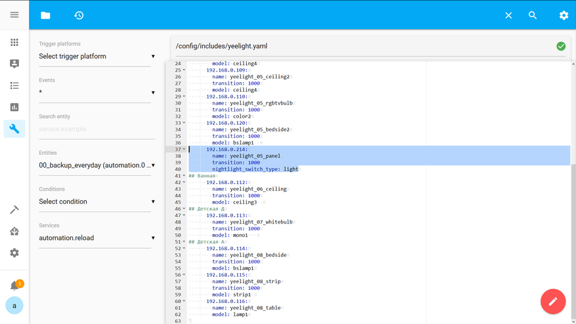Image resolution: width=576 pixels, height=324 pixels.
Task: Click text 'yeelight_05_rgbtvbulb' on line 30
Action: coord(261,103)
